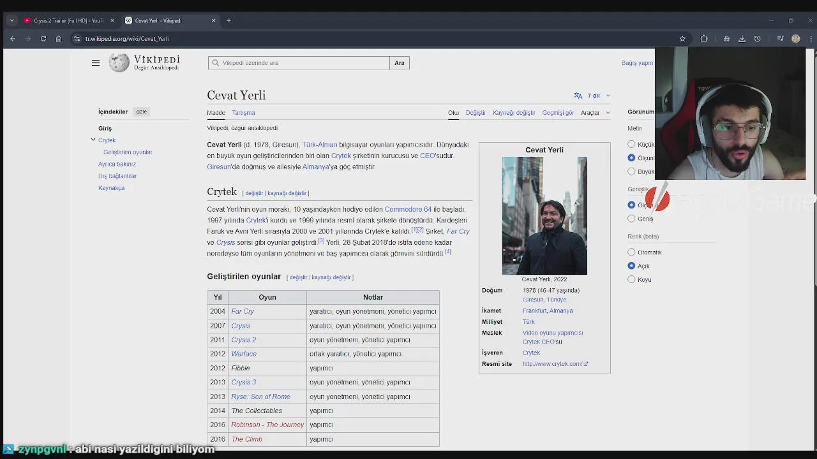Bookmark this page with the star icon

pyautogui.click(x=682, y=39)
